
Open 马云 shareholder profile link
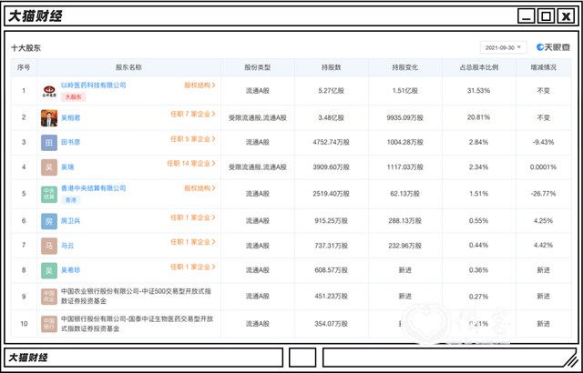click(x=67, y=246)
